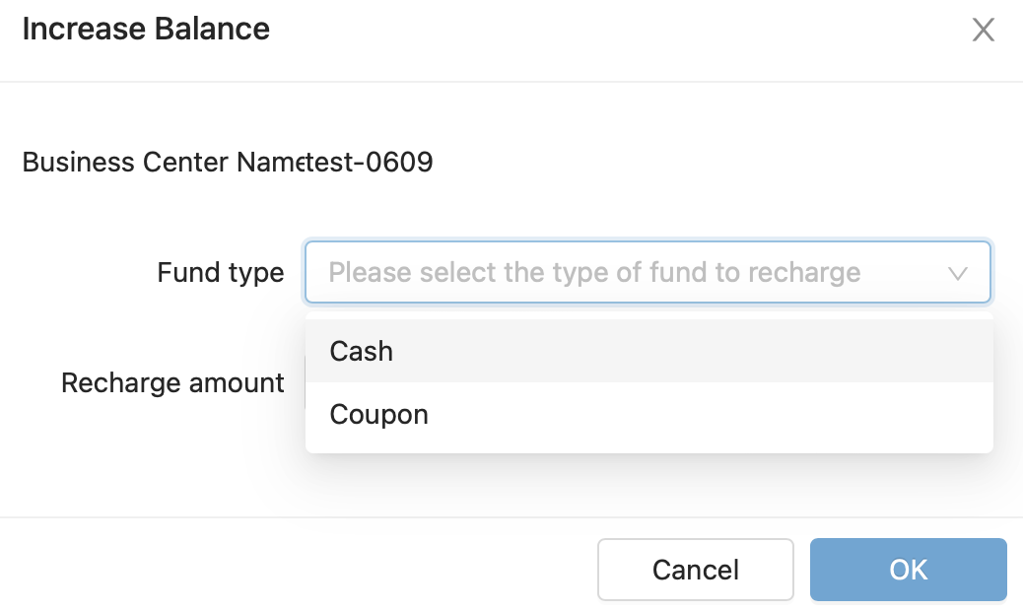
Task: Click the "Recharge amount" field label
Action: coord(172,382)
